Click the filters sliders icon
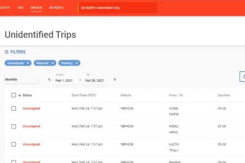Screen dimensions: 245x163 click(x=7, y=52)
